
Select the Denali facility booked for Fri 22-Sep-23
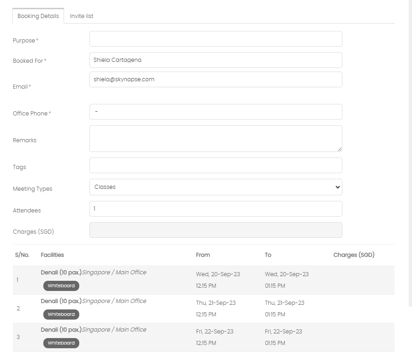pyautogui.click(x=61, y=330)
